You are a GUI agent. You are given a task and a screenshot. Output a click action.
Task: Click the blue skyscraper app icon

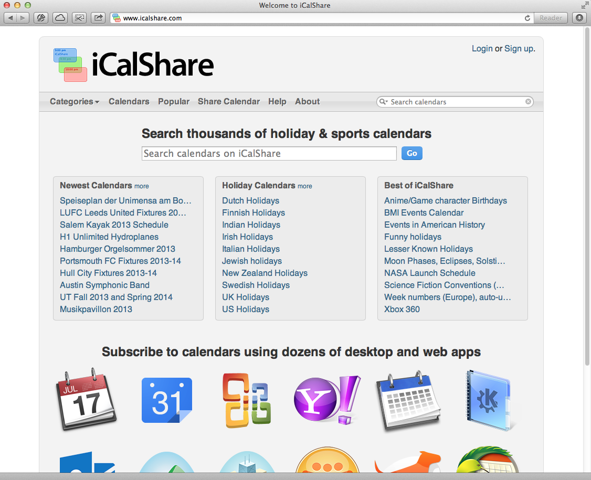click(247, 462)
